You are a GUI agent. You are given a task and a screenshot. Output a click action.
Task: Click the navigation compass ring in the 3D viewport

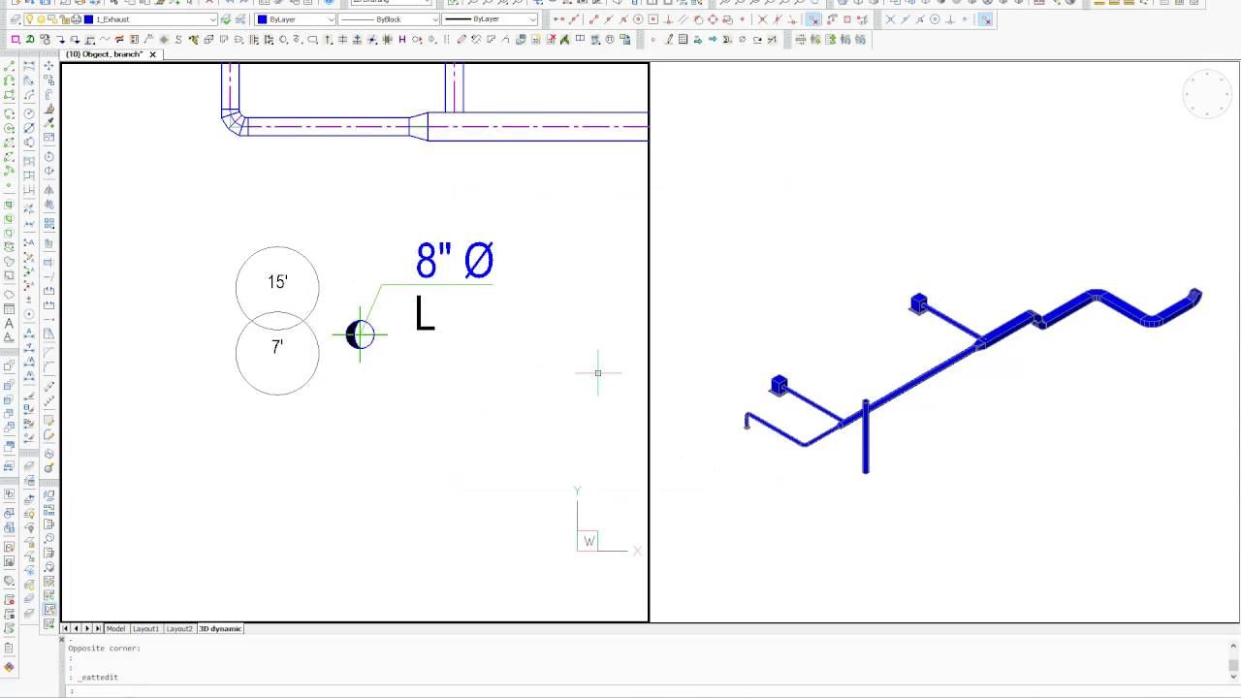pos(1207,94)
